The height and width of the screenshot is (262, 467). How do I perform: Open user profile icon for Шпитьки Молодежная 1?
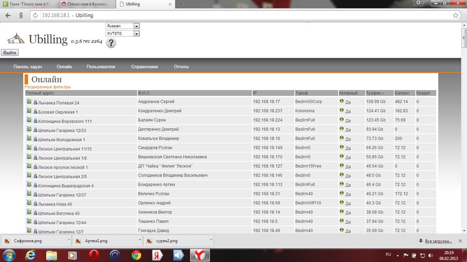[x=35, y=139]
